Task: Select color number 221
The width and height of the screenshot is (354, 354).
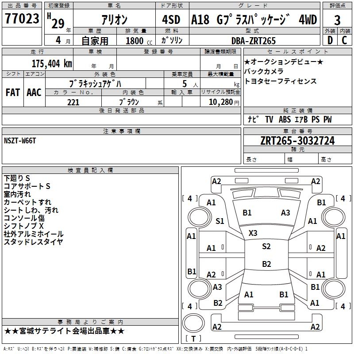Action: coord(73,102)
